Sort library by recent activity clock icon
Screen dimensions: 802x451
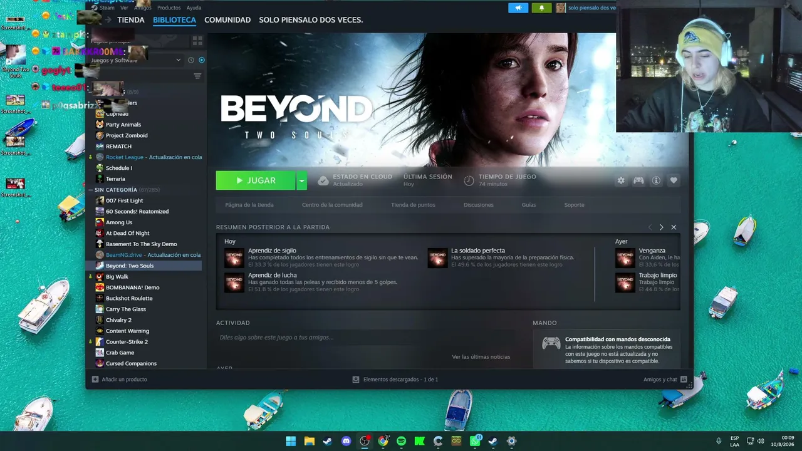tap(190, 60)
